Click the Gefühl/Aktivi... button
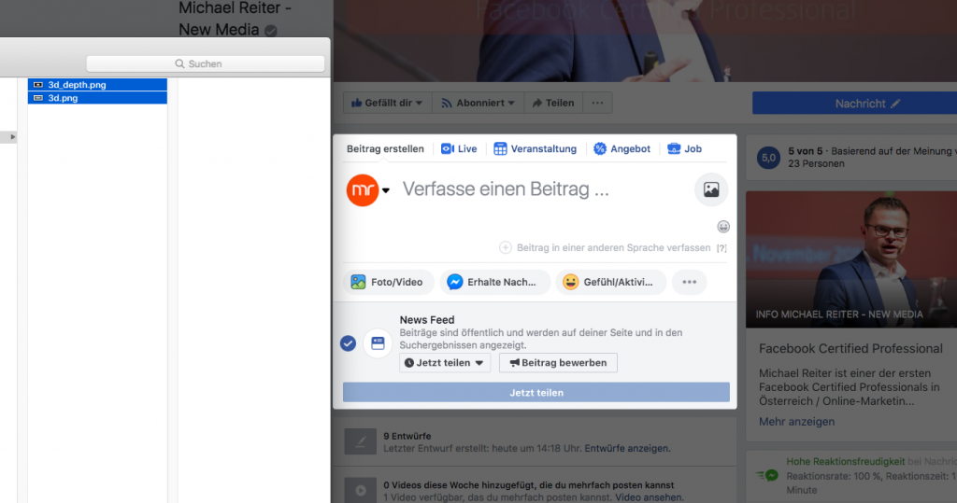 (x=610, y=282)
